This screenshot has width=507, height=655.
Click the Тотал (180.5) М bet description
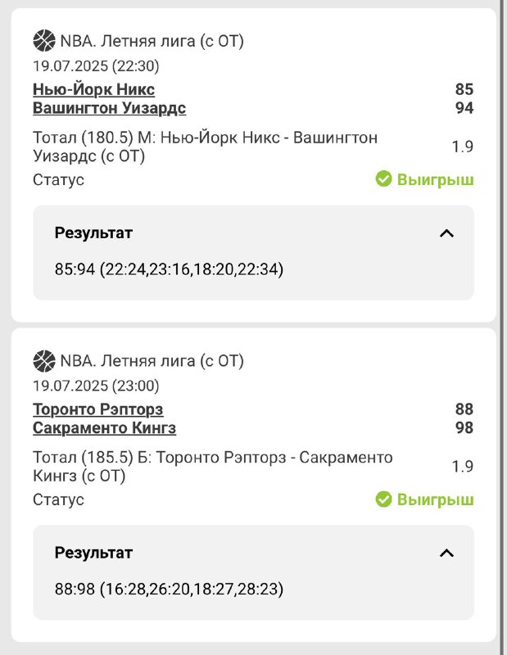[x=205, y=147]
